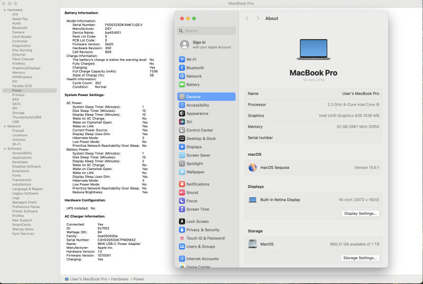Click the Name row User's MacBook Pro
Image resolution: width=423 pixels, height=284 pixels.
tap(313, 93)
